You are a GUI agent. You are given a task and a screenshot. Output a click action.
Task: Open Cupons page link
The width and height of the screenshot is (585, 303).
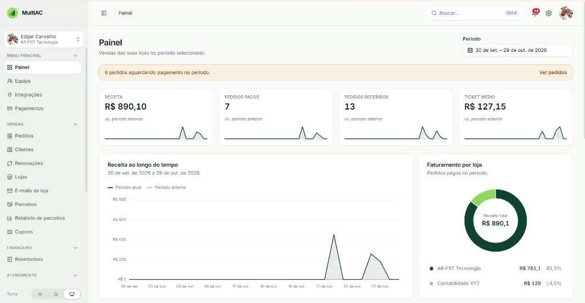point(42,232)
